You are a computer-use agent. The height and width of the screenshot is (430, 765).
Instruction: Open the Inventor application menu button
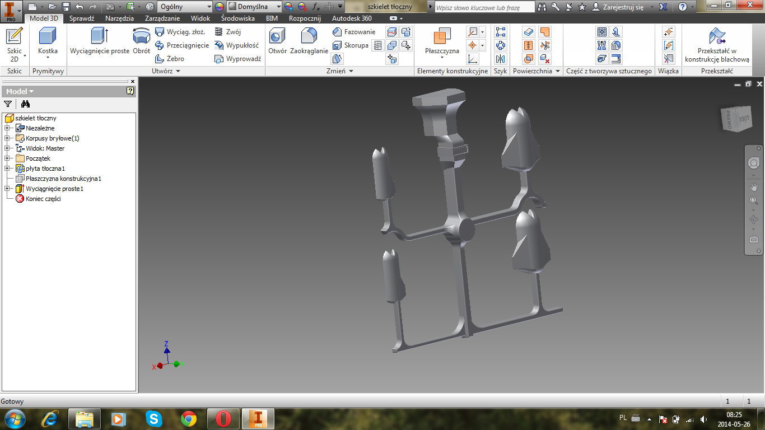click(11, 11)
